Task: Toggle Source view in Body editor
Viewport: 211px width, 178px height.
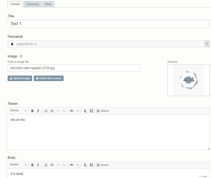Action: tap(103, 165)
